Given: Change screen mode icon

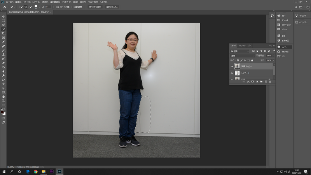Looking at the screenshot, I should [x=3, y=122].
